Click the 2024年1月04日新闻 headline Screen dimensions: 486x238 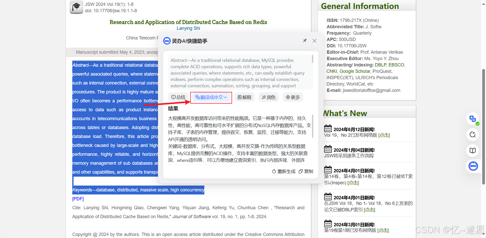coord(354,150)
